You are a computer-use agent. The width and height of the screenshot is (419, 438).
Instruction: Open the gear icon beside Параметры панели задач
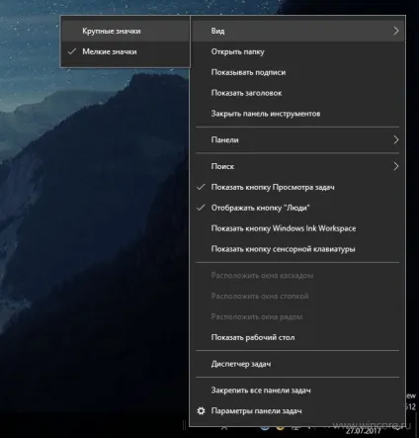(201, 411)
